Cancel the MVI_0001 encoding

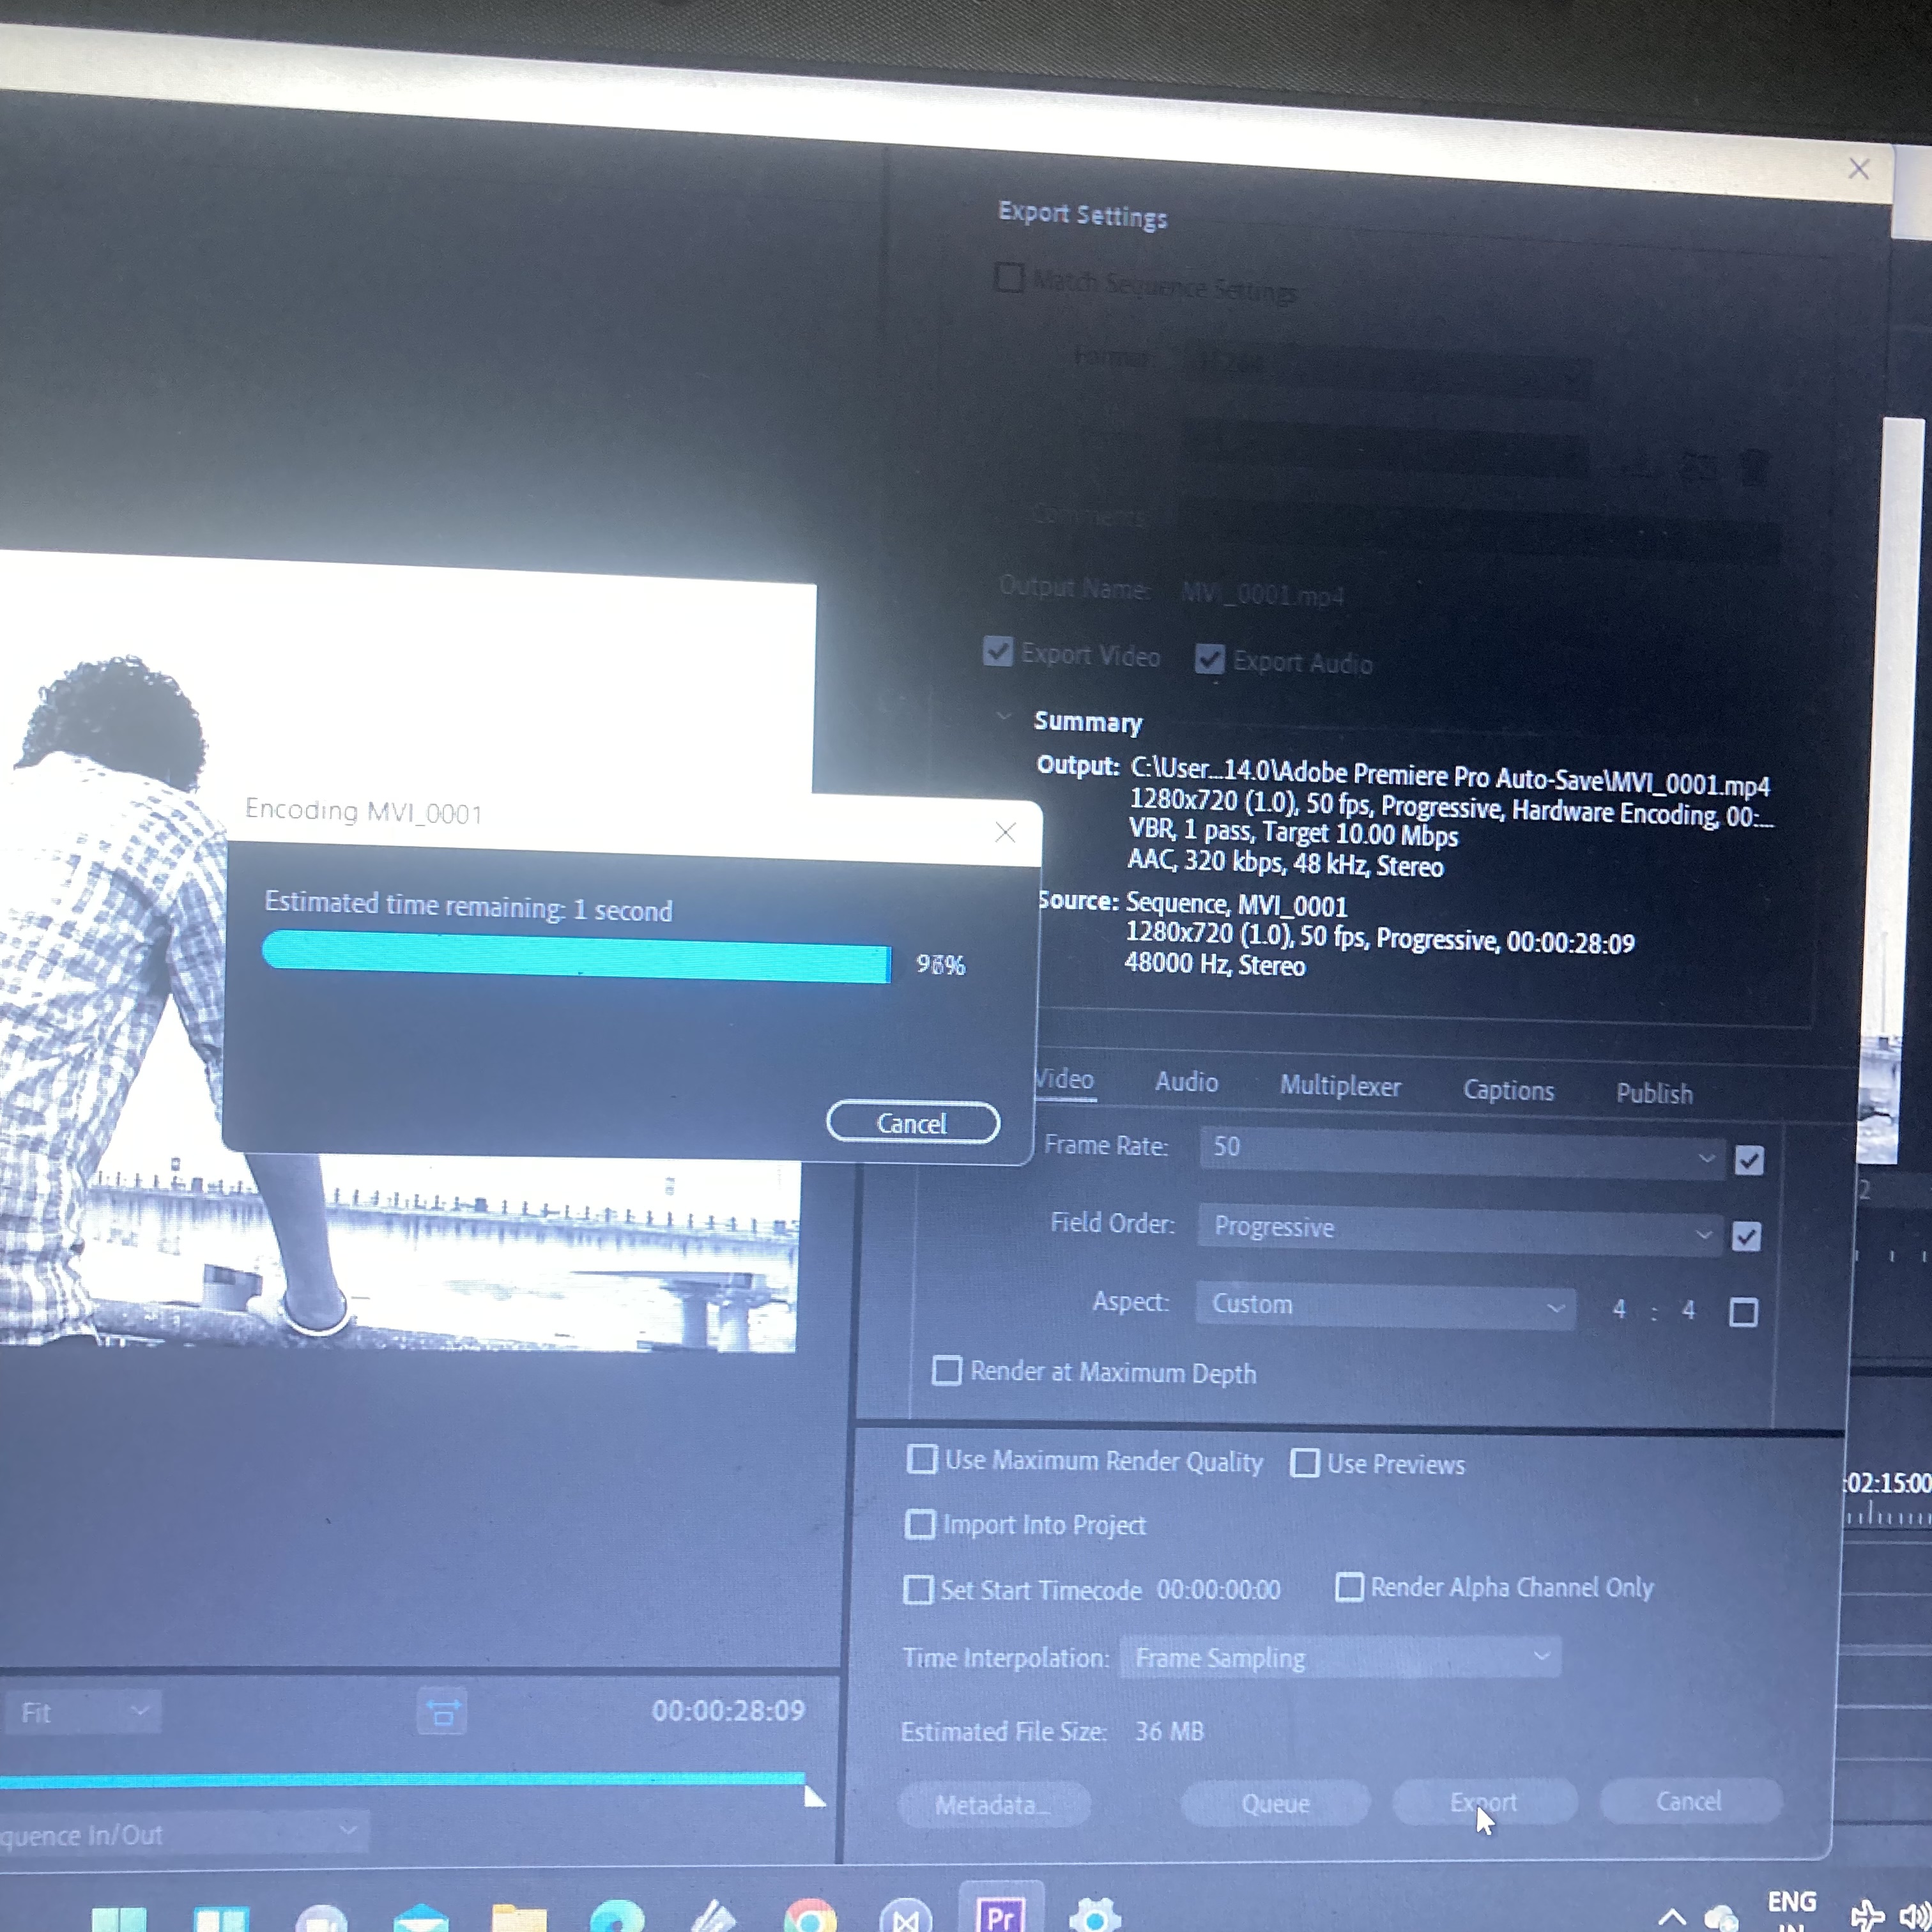(912, 1123)
